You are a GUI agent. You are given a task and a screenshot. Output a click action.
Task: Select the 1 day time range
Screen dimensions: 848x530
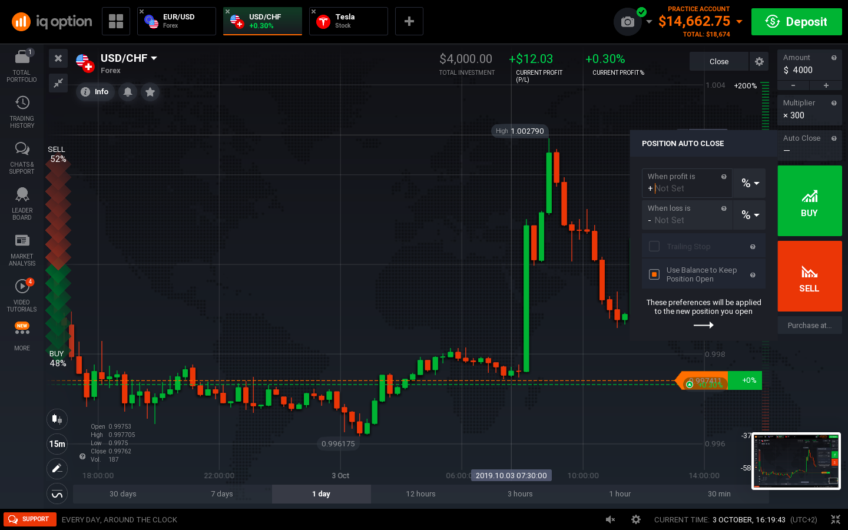[x=322, y=494]
